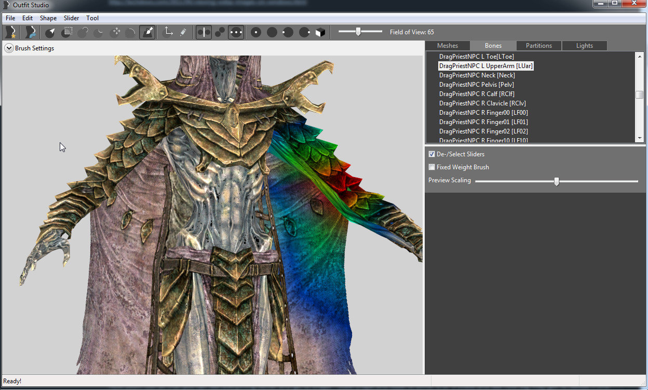Image resolution: width=648 pixels, height=390 pixels.
Task: Switch to front view sphere icon
Action: pyautogui.click(x=256, y=32)
